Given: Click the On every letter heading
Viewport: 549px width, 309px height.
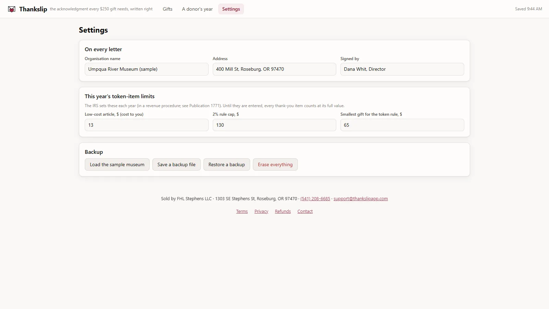Looking at the screenshot, I should tap(103, 49).
